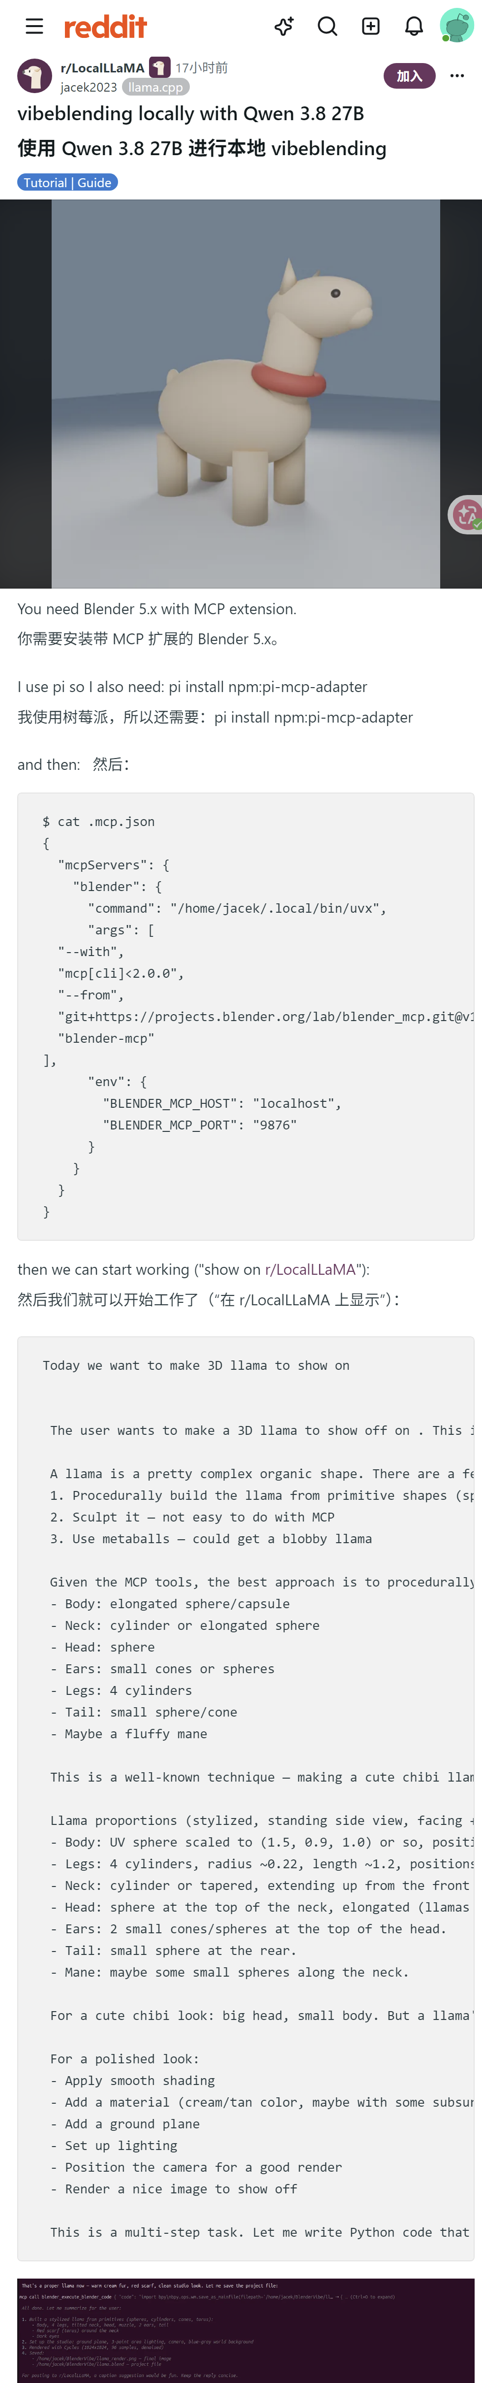This screenshot has height=2383, width=482.
Task: Open the r/LocalLLaMA subreddit avatar
Action: 35,76
